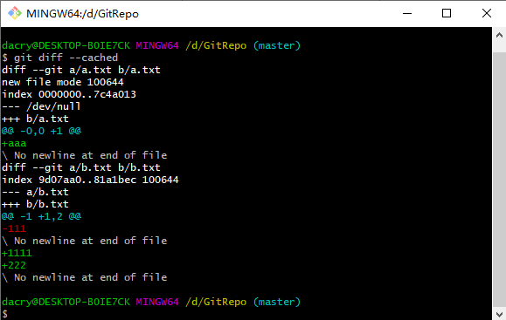
Task: Click the git diff --cached command line
Action: coord(60,58)
